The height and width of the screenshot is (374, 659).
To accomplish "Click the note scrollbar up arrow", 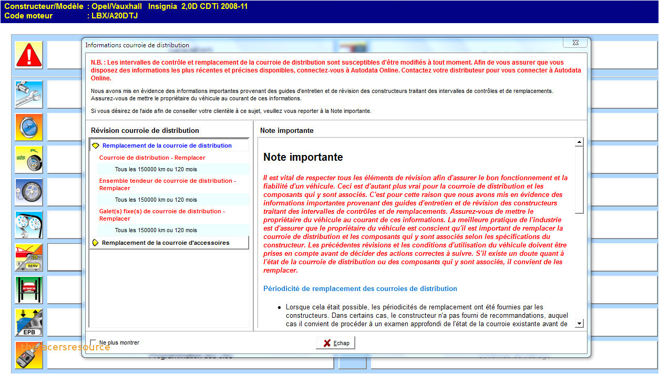I will point(579,142).
